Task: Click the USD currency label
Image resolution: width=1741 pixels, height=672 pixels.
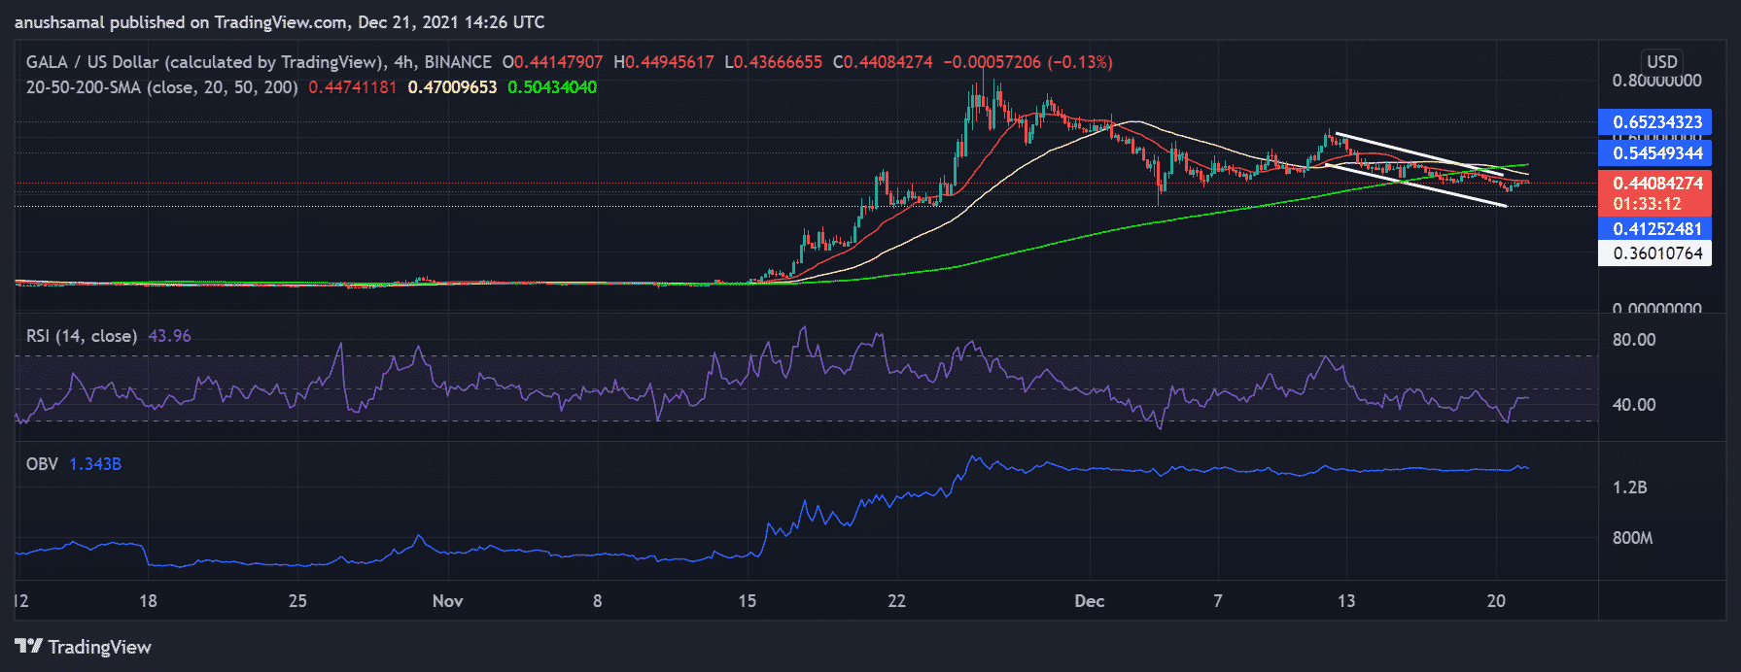Action: [x=1661, y=61]
